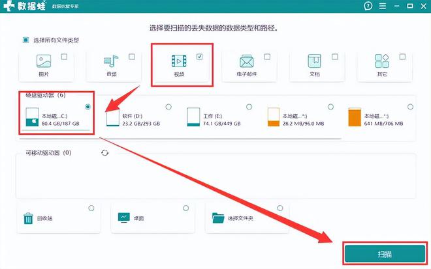Start scanning with the 扫描 button
431x269 pixels.
coord(385,254)
